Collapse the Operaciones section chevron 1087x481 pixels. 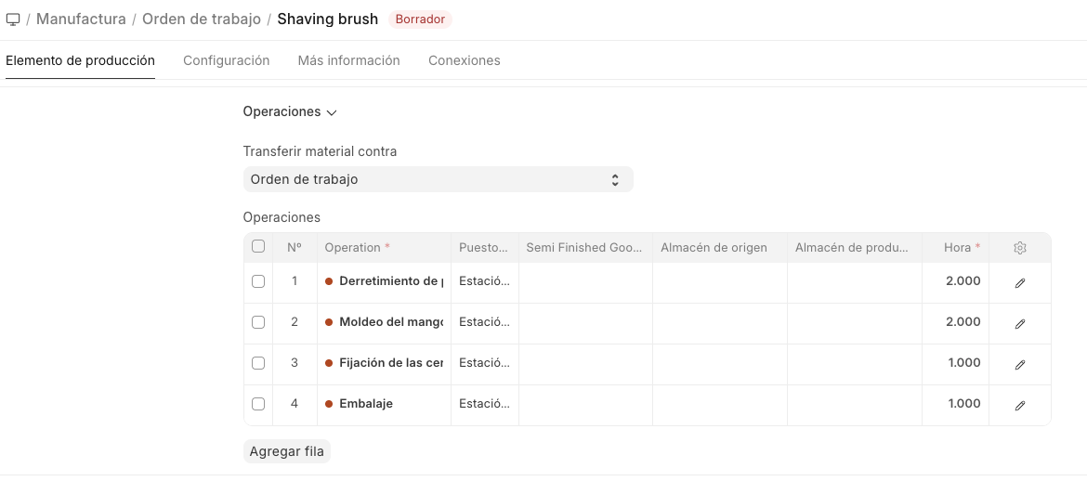[332, 112]
